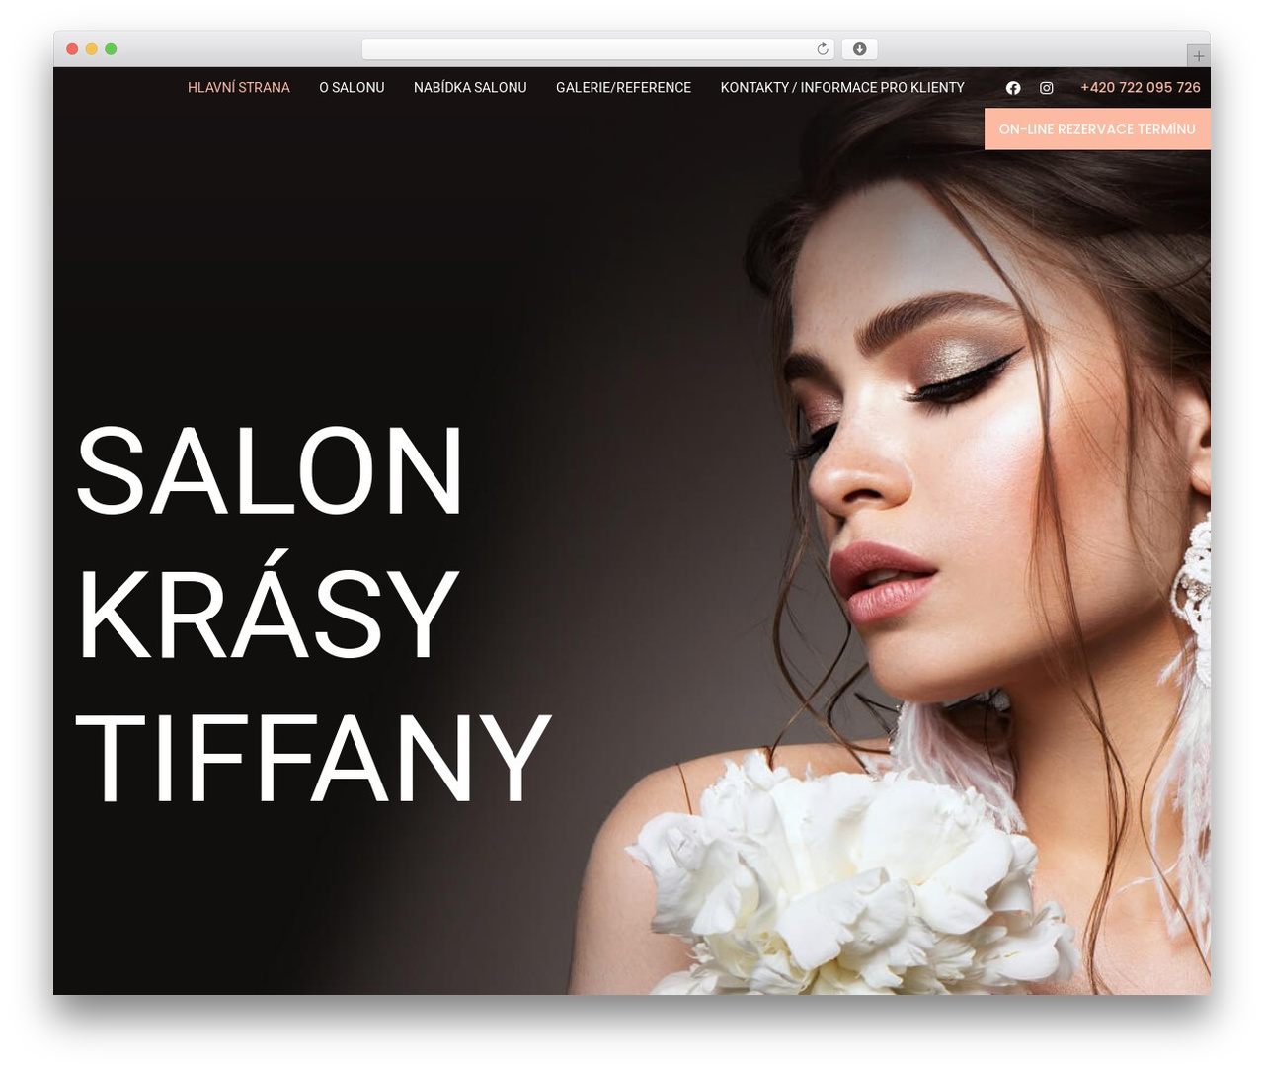Click the On-line rezervace termínu button
This screenshot has height=1071, width=1264.
[1097, 129]
